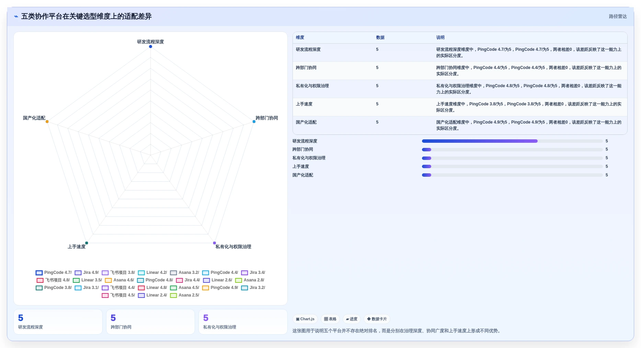Click the Jira 3.2/ legend swatch
This screenshot has width=641, height=348.
pos(244,288)
